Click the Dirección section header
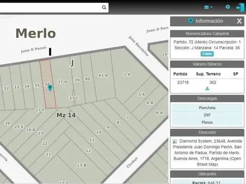Viewport: 246px width, 184px height. [207, 132]
